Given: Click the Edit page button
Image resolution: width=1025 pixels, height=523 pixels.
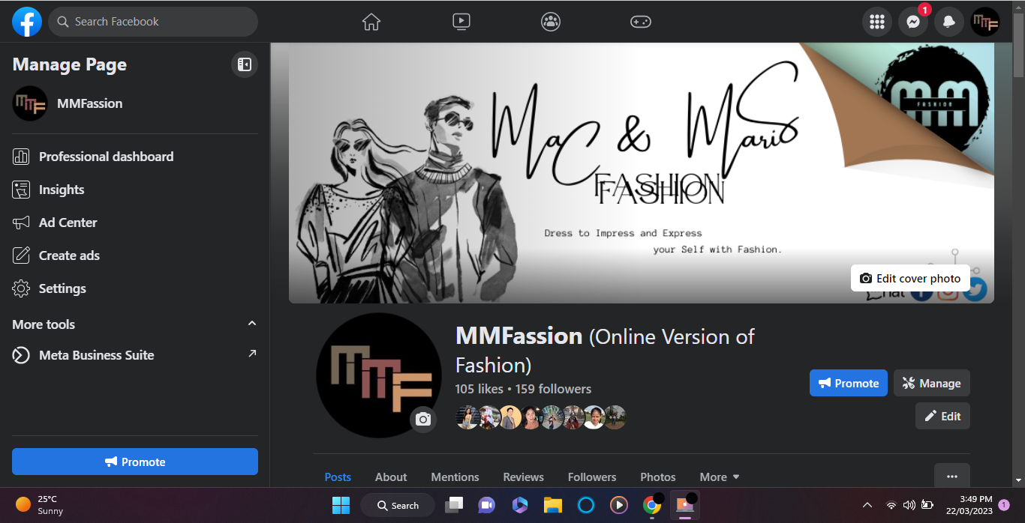Looking at the screenshot, I should 942,416.
